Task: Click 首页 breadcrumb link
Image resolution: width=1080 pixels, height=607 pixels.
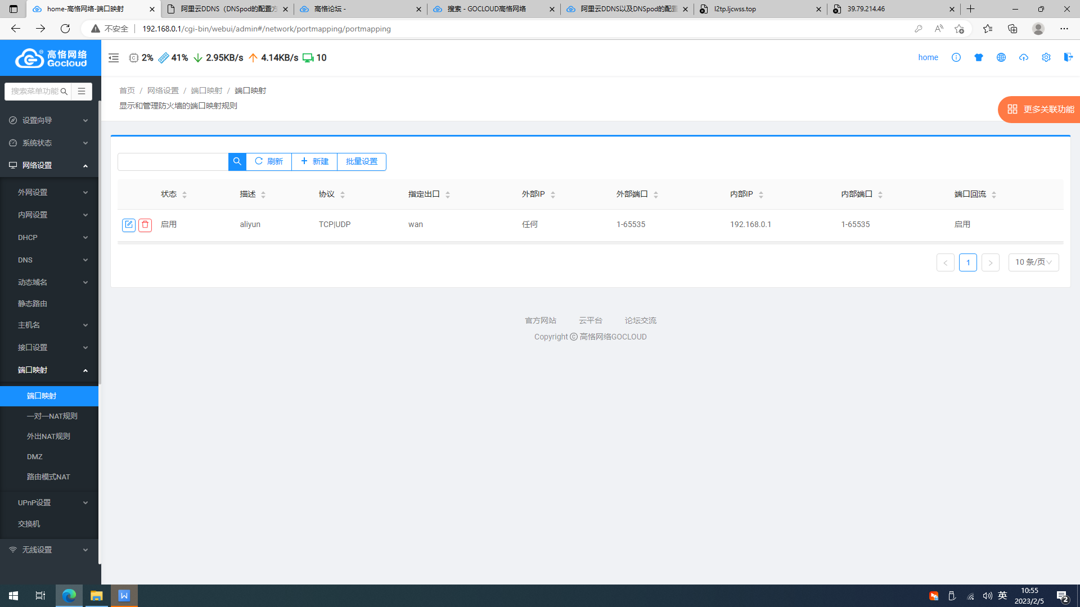Action: click(127, 90)
